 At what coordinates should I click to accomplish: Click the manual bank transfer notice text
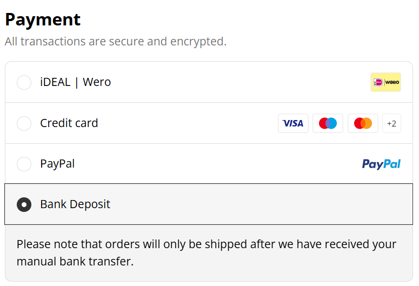pos(206,252)
